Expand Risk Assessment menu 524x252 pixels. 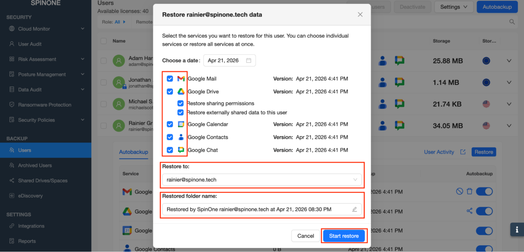pyautogui.click(x=46, y=59)
